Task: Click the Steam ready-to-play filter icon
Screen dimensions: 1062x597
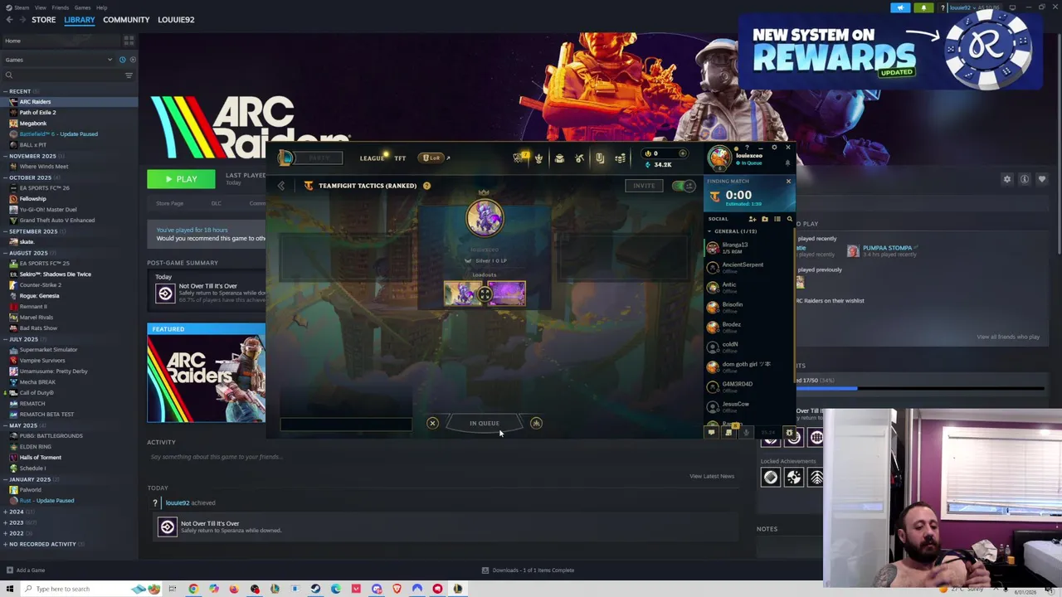Action: click(x=132, y=60)
